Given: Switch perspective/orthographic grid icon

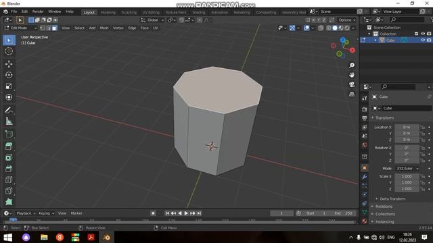Looking at the screenshot, I should coord(352,94).
